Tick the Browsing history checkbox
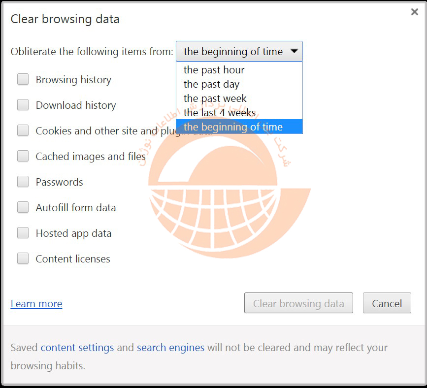The width and height of the screenshot is (427, 388). (x=23, y=79)
